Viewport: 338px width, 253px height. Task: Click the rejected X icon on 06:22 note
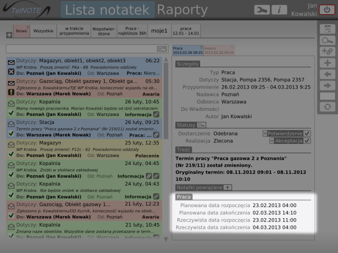pyautogui.click(x=11, y=72)
